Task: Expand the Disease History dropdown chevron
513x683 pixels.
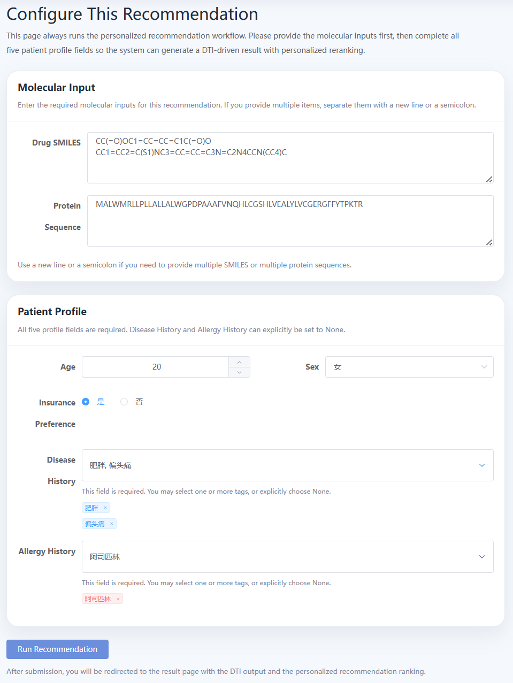Action: tap(482, 465)
